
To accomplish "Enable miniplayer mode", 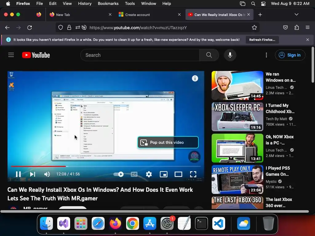I will [x=164, y=174].
